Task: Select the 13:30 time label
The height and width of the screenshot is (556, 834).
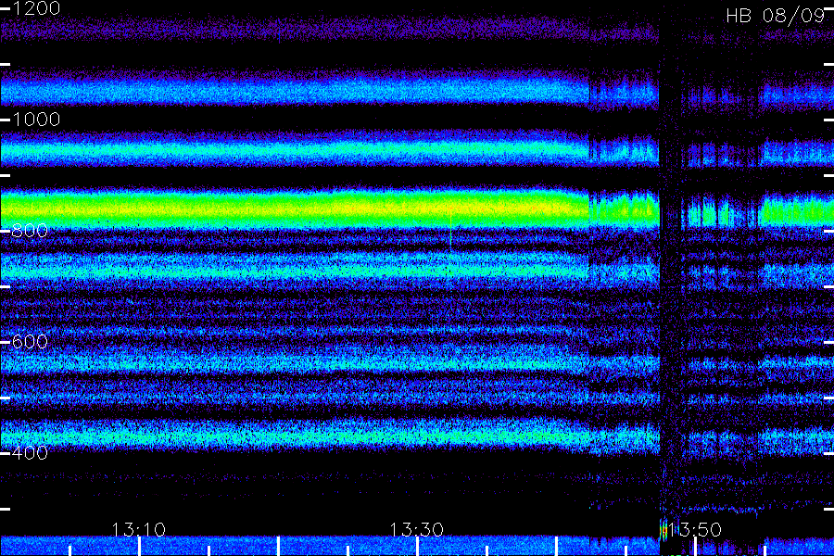Action: (416, 529)
